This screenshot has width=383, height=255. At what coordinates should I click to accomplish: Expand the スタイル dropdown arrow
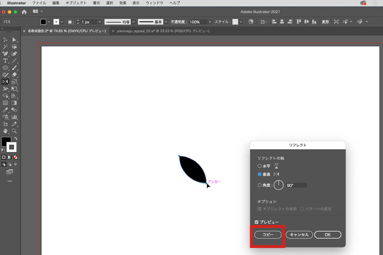pos(241,22)
